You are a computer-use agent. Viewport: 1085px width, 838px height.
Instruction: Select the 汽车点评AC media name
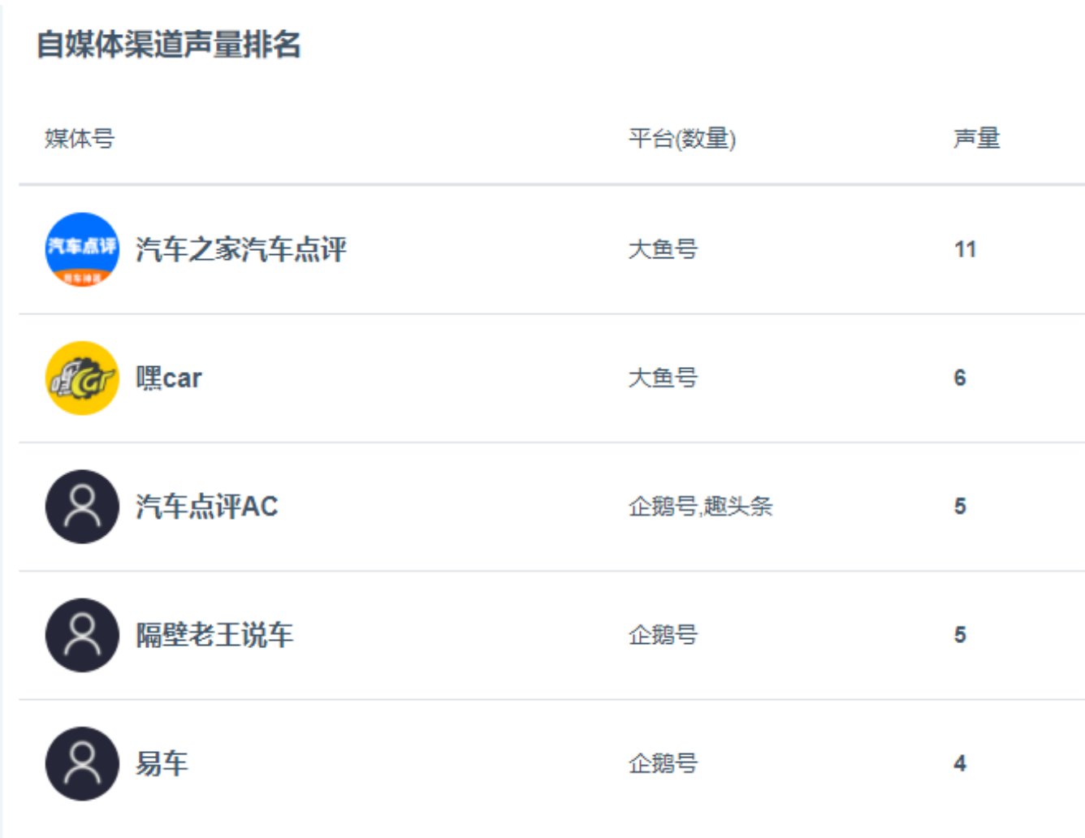(x=207, y=506)
